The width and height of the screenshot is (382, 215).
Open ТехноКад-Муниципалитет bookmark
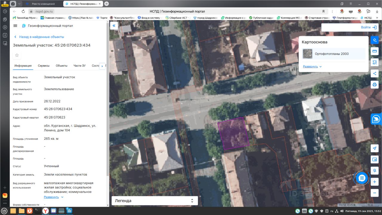26,18
